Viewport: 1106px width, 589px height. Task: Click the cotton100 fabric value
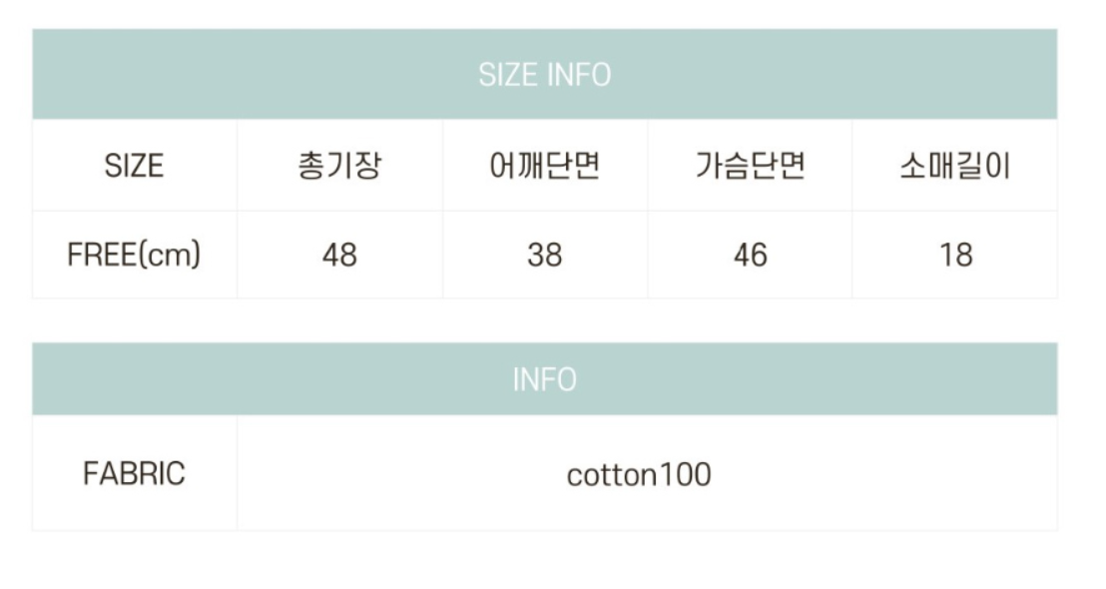pos(639,474)
